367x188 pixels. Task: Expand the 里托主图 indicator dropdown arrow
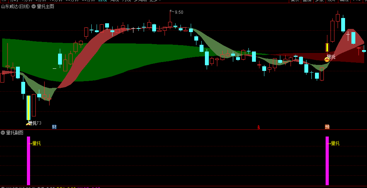pos(34,7)
